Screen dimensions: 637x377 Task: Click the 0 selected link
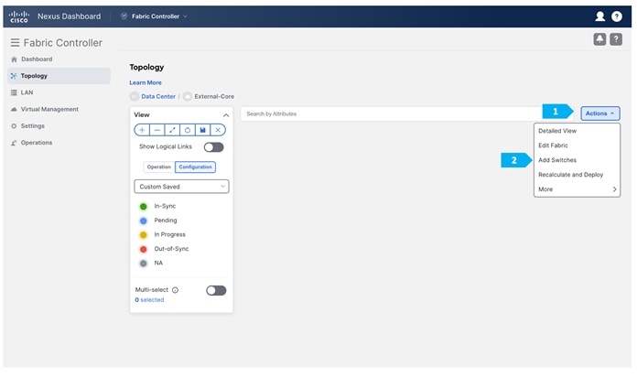click(x=149, y=300)
